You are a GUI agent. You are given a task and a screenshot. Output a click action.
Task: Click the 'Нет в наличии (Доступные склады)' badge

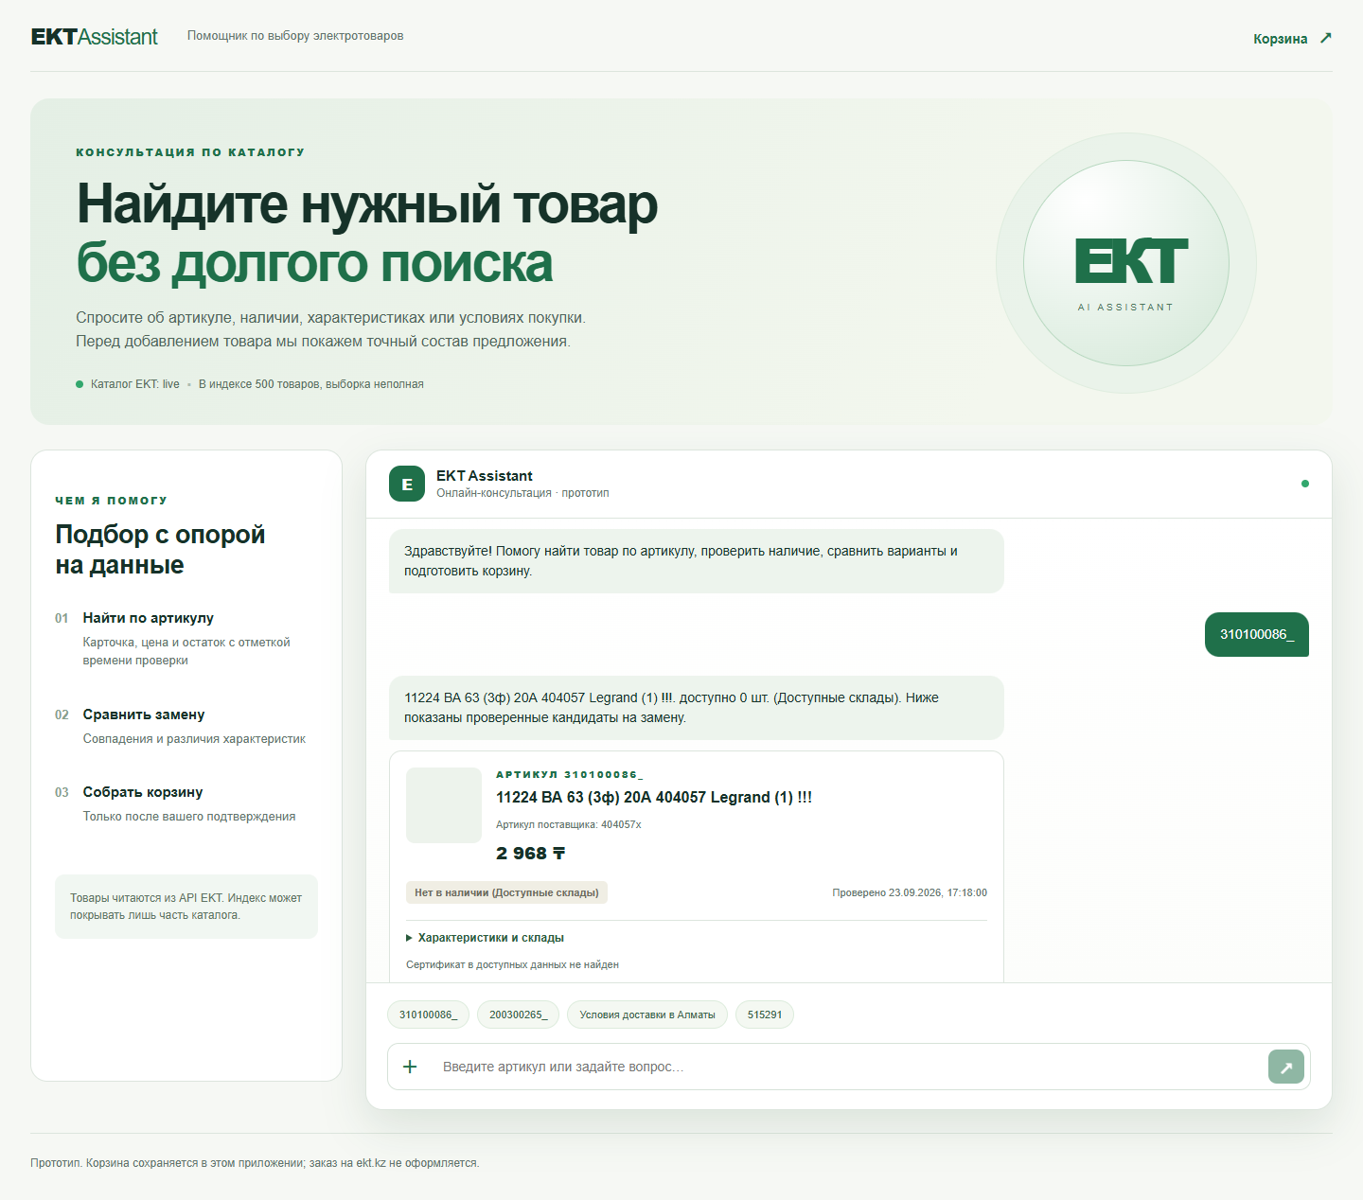tap(506, 892)
